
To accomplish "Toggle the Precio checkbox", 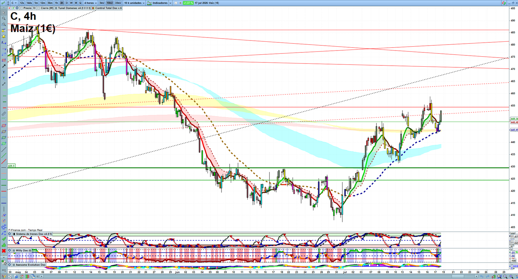I will [21, 8].
